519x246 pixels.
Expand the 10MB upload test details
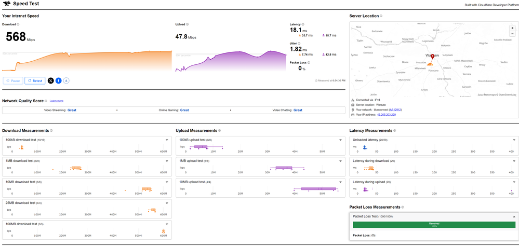pos(341,182)
